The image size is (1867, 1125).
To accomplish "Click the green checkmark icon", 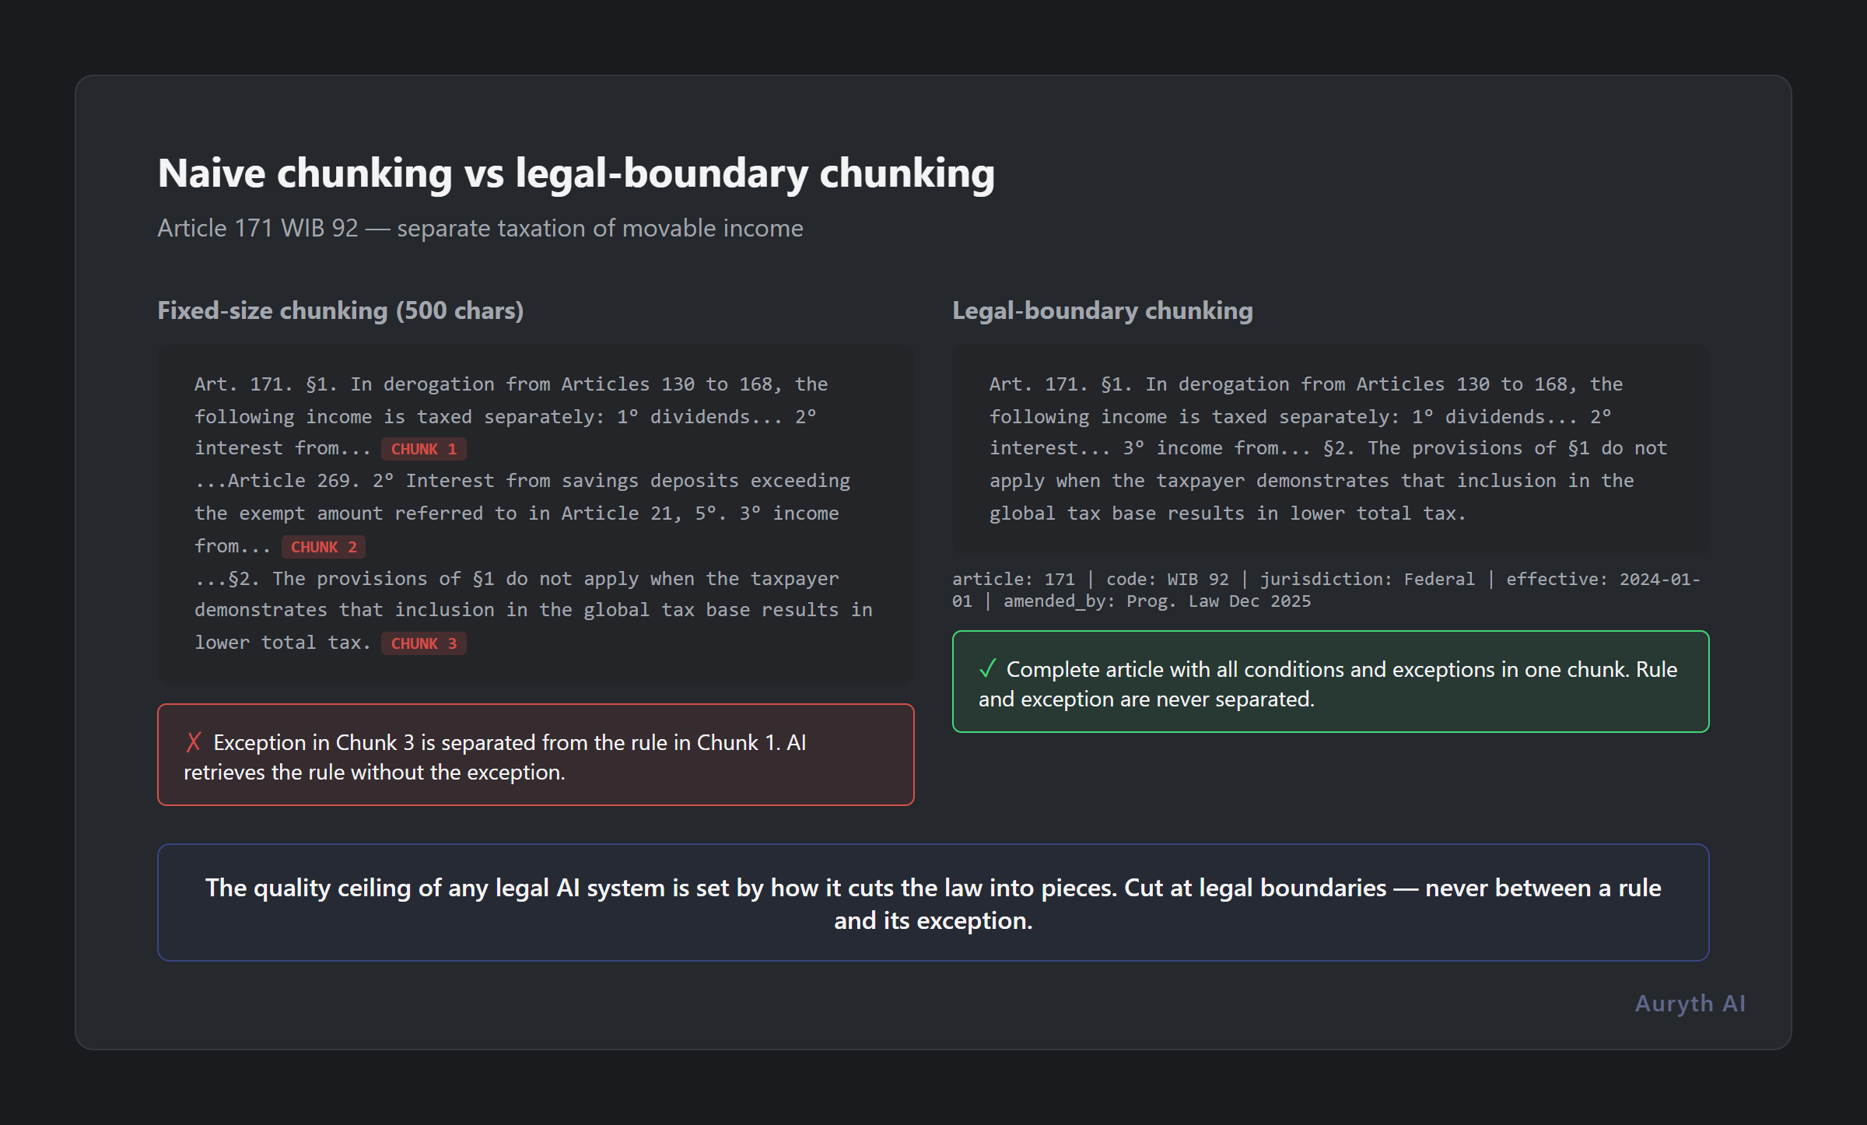I will point(989,668).
